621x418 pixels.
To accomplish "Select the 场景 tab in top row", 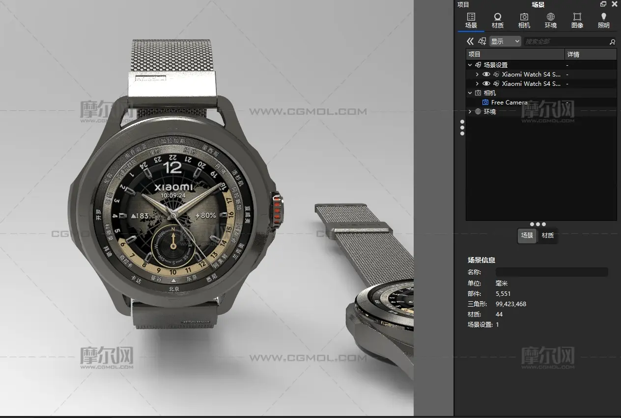I will click(471, 21).
